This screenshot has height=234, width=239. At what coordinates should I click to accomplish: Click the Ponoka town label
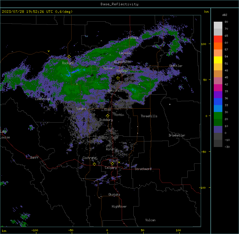(133, 38)
